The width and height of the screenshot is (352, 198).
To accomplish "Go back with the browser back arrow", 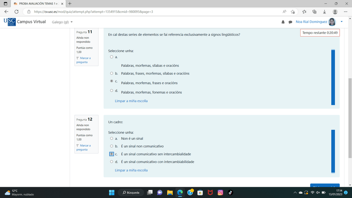I will (6, 12).
